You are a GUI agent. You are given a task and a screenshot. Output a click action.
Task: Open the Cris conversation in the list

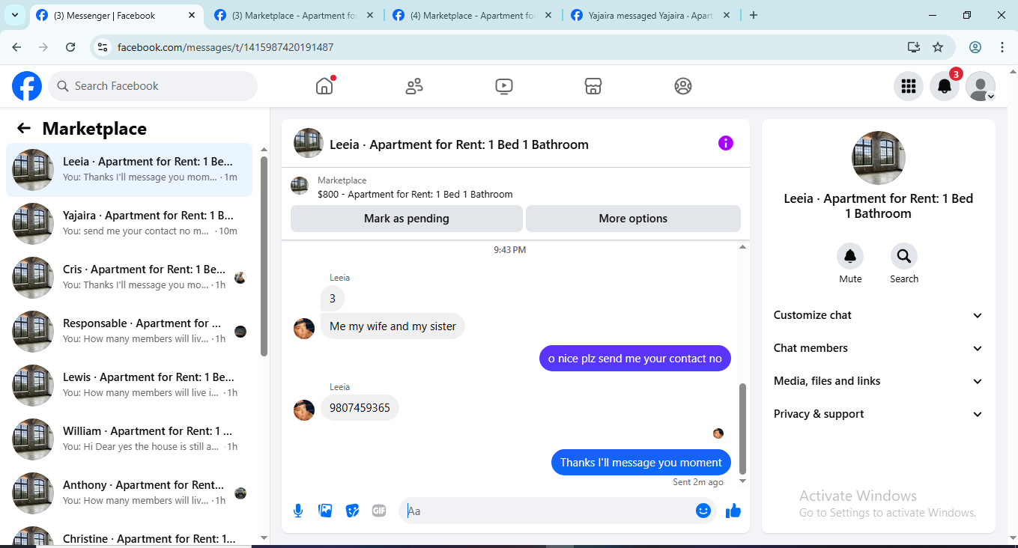pyautogui.click(x=129, y=278)
